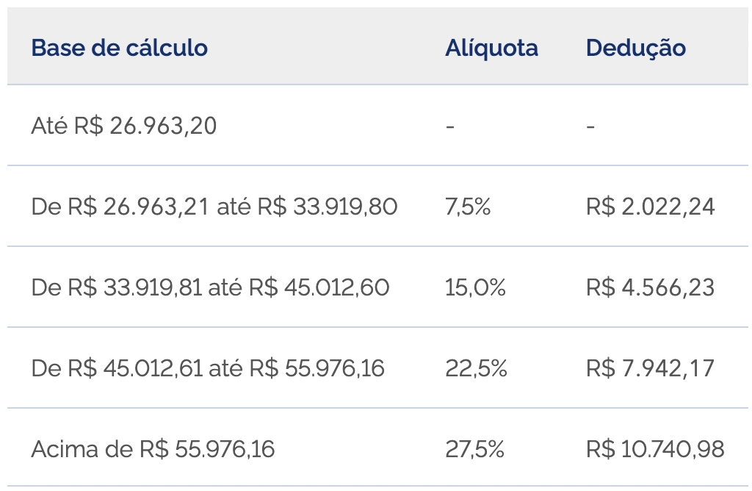Select the R$ 4.566,23 deduction value

(650, 287)
